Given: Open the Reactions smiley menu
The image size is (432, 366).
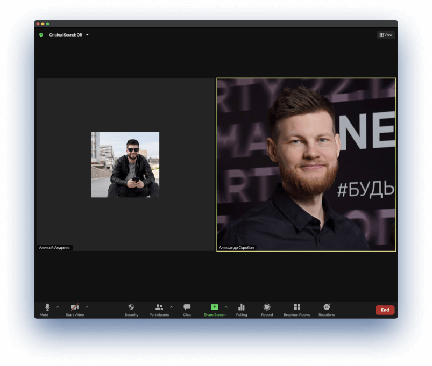Looking at the screenshot, I should click(x=327, y=310).
